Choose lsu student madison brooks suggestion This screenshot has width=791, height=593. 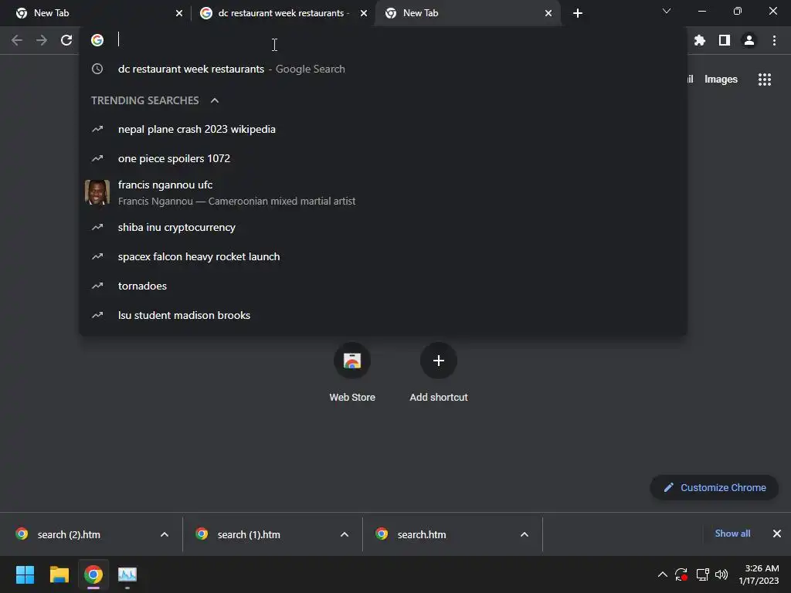pyautogui.click(x=383, y=315)
